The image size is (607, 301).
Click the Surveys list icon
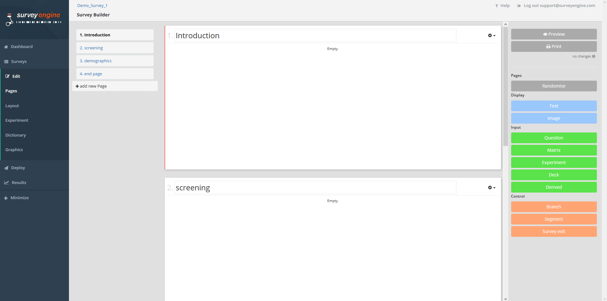pos(6,62)
